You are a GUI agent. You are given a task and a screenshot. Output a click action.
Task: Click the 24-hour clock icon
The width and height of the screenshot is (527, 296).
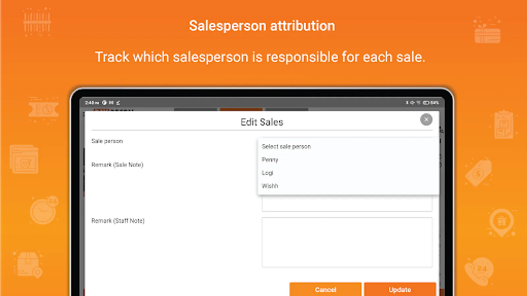(x=43, y=210)
